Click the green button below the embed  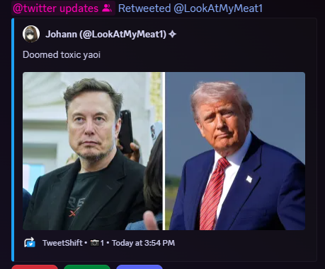coord(87,267)
